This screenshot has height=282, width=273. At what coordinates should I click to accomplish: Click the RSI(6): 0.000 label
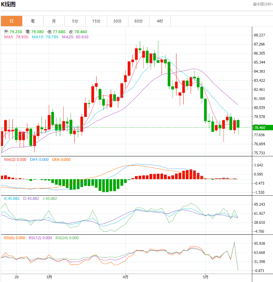click(15, 238)
